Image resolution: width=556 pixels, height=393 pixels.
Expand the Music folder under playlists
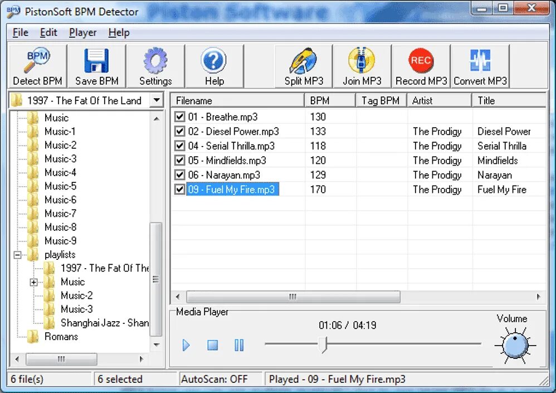[33, 282]
